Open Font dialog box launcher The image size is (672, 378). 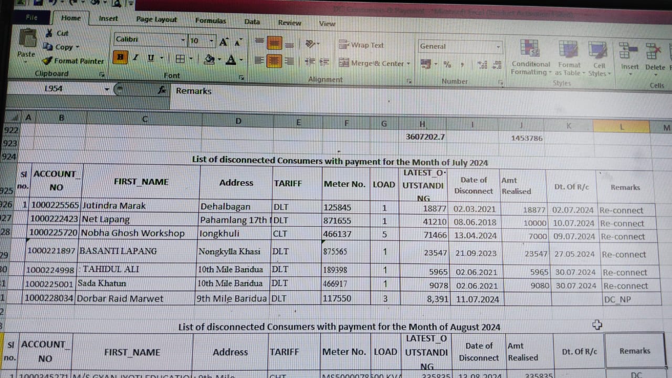[241, 78]
